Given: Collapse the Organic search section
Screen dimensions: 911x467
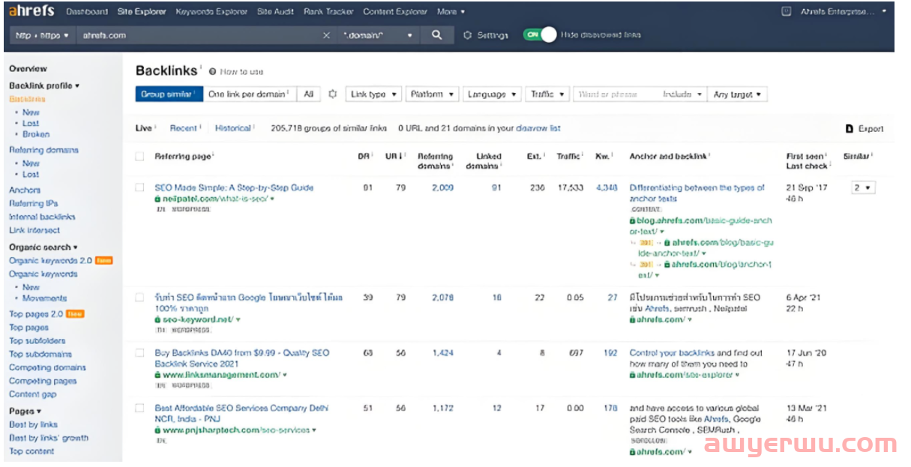Looking at the screenshot, I should coord(43,247).
